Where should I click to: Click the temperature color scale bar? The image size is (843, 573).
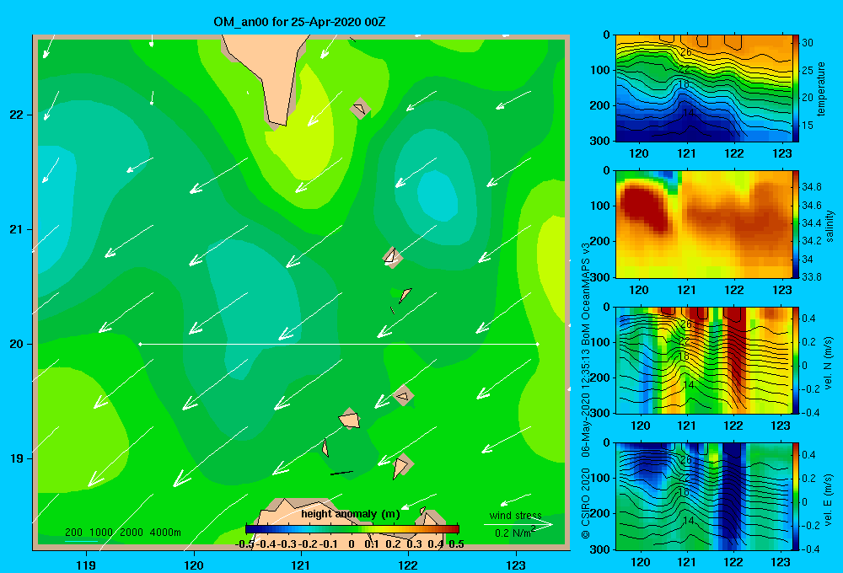796,88
